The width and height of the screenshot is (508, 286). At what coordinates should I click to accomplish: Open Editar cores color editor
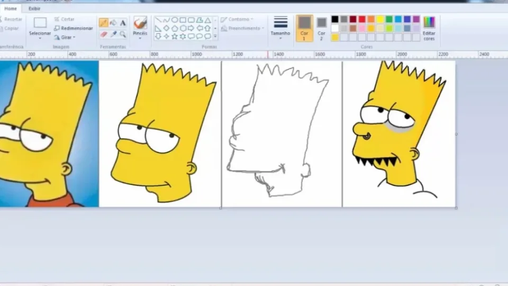point(429,29)
